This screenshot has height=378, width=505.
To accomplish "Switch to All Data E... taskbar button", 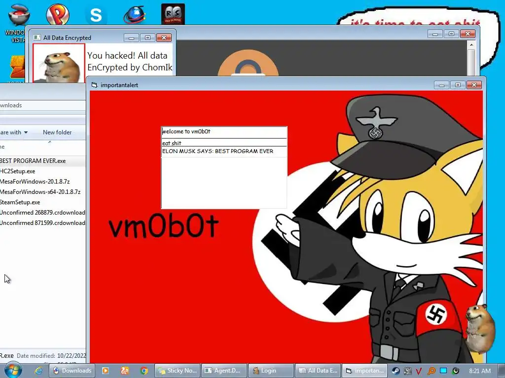I will (318, 371).
